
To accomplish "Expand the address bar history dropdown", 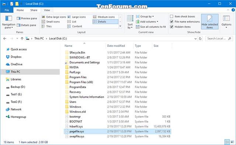I will (195, 39).
